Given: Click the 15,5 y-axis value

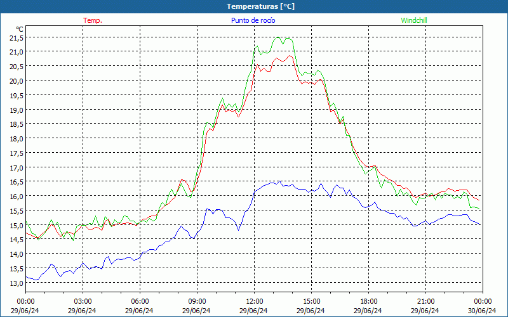Looking at the screenshot, I should 17,211.
